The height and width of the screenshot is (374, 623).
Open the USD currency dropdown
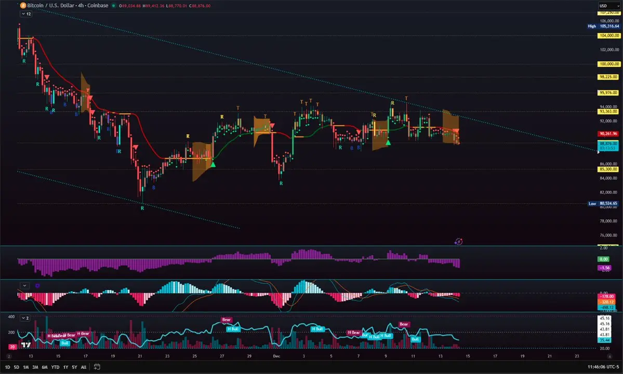point(609,6)
